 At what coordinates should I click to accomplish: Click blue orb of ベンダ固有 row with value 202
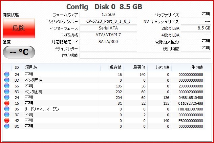coord(6,91)
